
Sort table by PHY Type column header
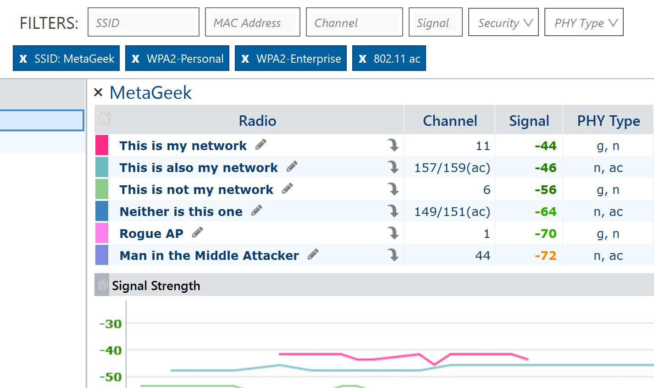pos(608,120)
